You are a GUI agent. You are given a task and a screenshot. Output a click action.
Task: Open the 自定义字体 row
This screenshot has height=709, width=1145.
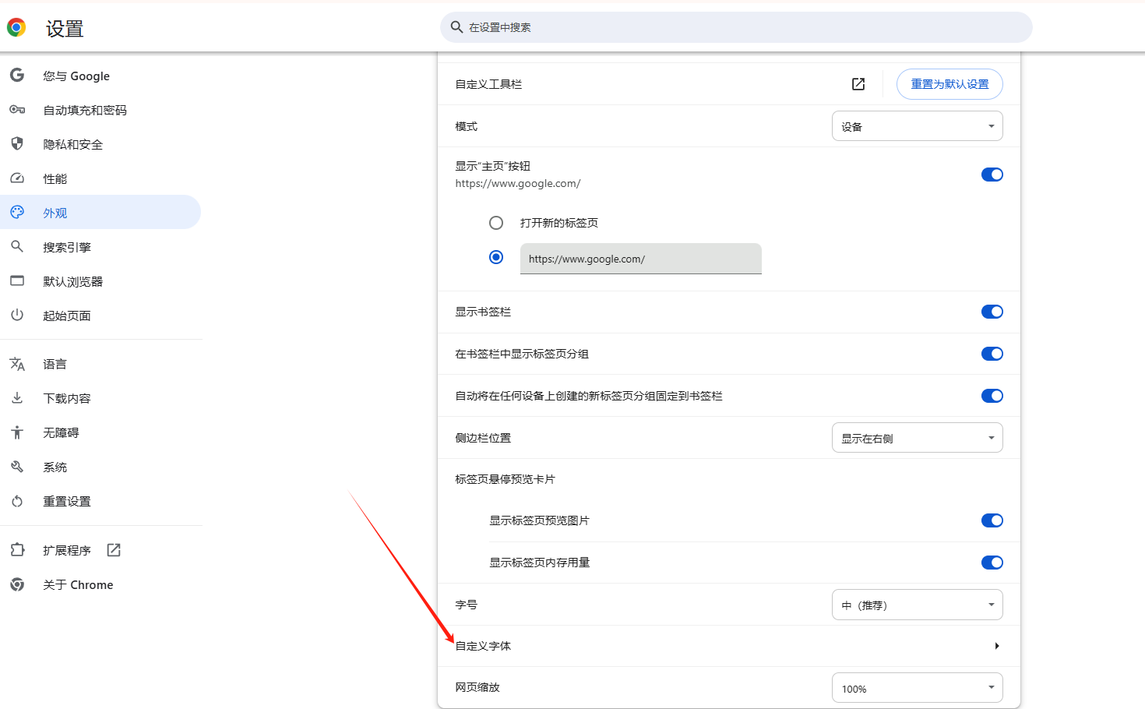(729, 646)
